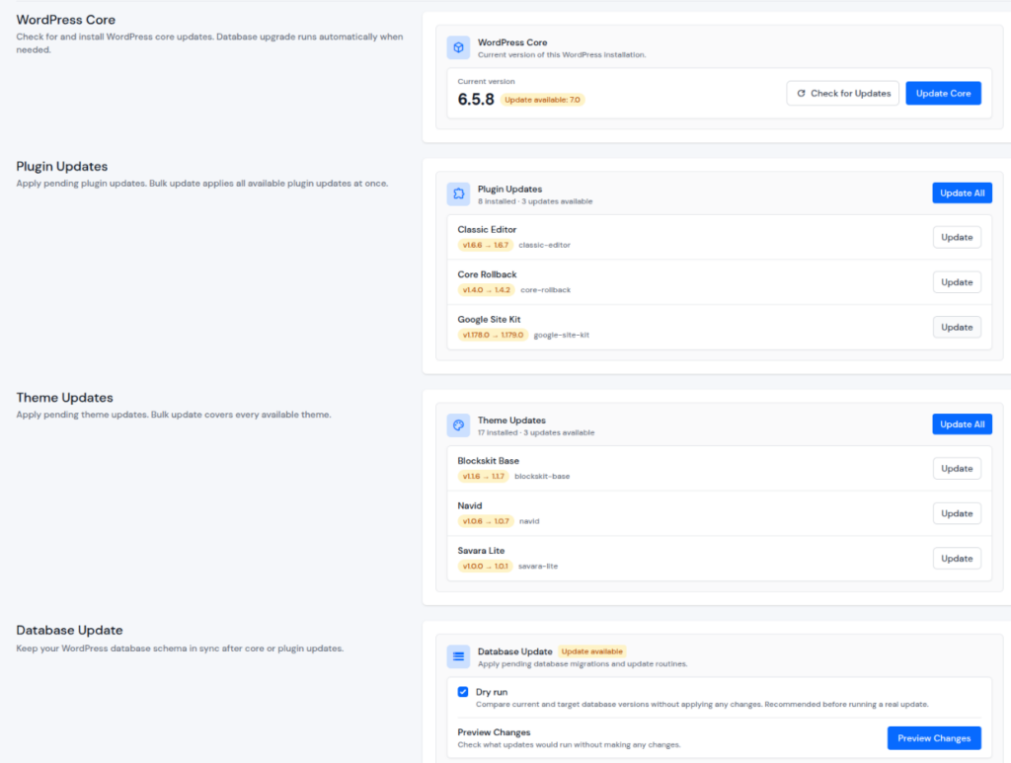1011x763 pixels.
Task: Click the Preview Changes button
Action: pyautogui.click(x=934, y=738)
